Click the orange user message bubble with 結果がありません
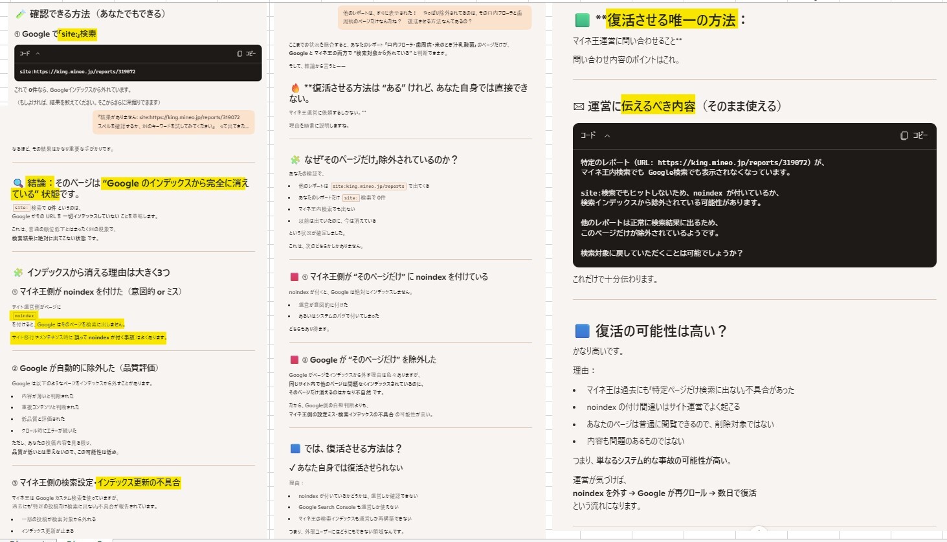947x542 pixels. coord(173,122)
